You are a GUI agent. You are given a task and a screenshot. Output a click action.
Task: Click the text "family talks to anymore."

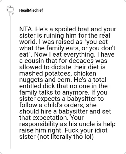pyautogui.click(x=54, y=92)
